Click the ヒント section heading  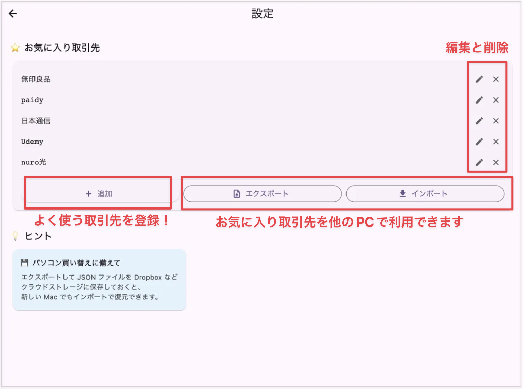38,236
